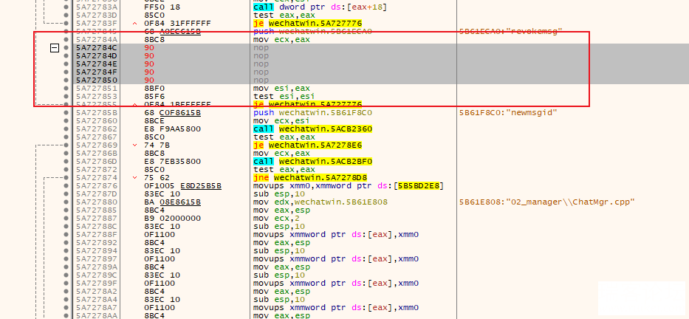Click instruction call wechatwin.5ACB2360
This screenshot has width=689, height=319.
pos(313,128)
